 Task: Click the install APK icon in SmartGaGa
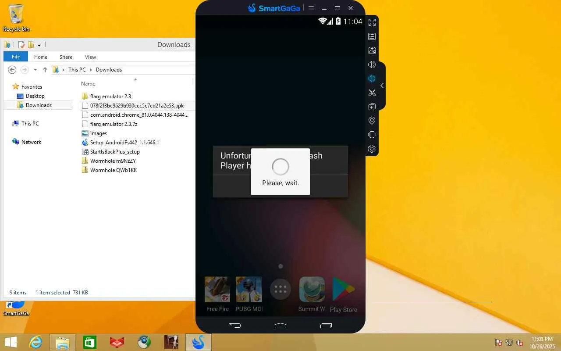click(x=372, y=50)
